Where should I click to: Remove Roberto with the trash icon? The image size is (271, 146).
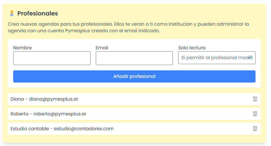(x=255, y=114)
